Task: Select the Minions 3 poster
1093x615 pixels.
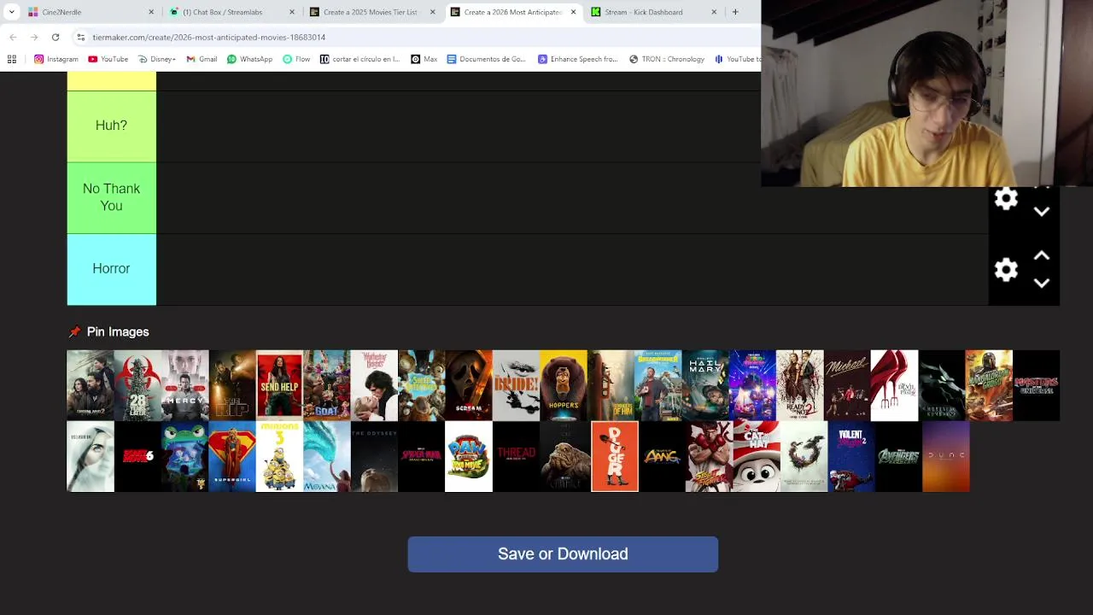Action: point(279,457)
